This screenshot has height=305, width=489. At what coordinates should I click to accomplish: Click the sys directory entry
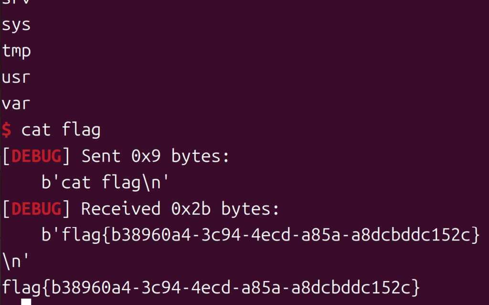coord(16,24)
